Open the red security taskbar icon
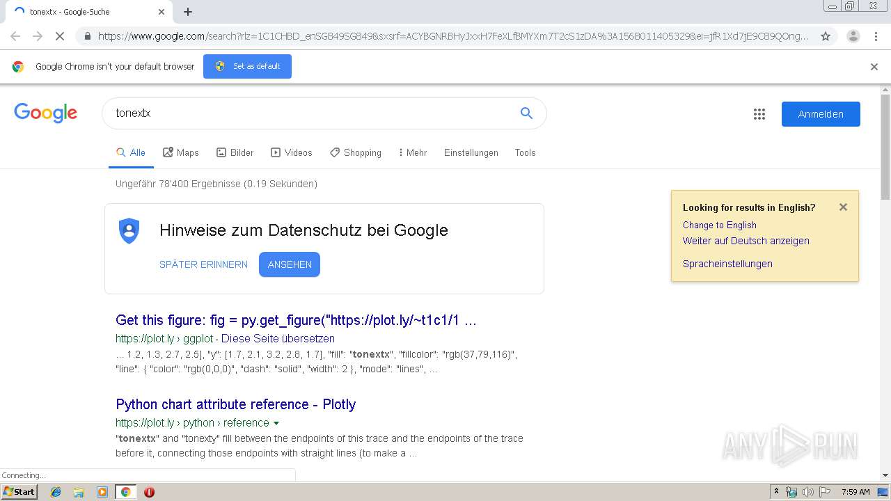 point(149,492)
